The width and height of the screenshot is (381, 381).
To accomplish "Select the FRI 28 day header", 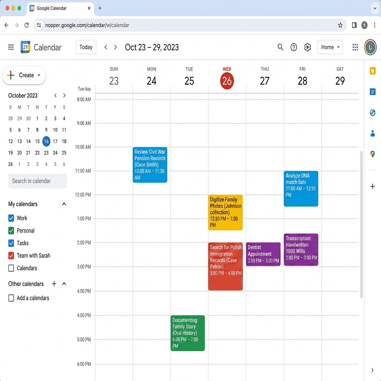I will coord(302,76).
